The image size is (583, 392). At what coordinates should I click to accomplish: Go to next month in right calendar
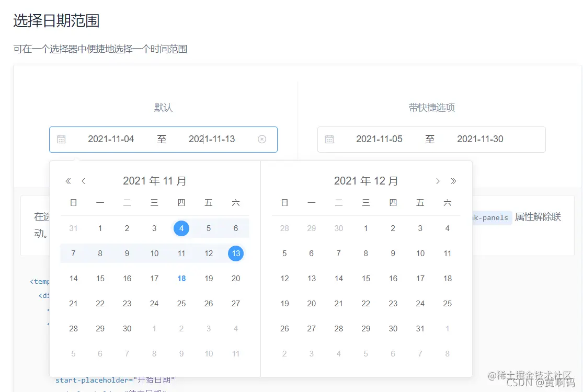(x=438, y=181)
